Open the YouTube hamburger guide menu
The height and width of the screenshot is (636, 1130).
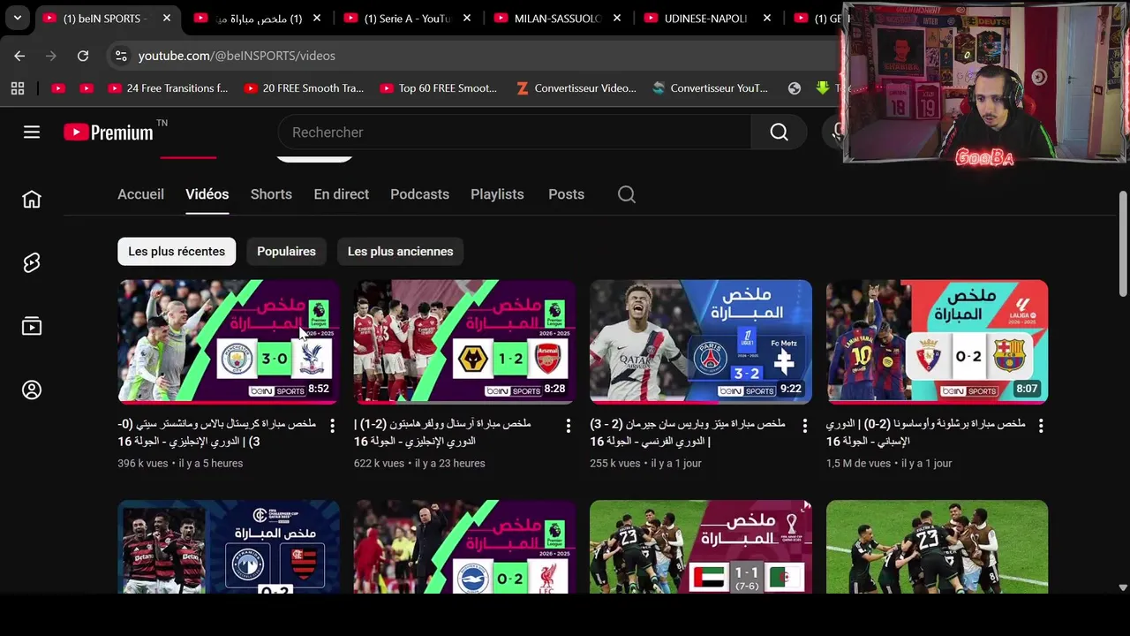[32, 132]
